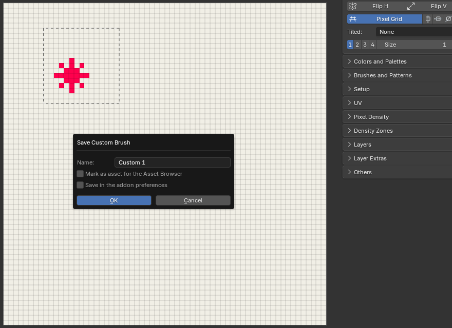This screenshot has width=452, height=328.
Task: Click the brush Name input field
Action: point(173,162)
